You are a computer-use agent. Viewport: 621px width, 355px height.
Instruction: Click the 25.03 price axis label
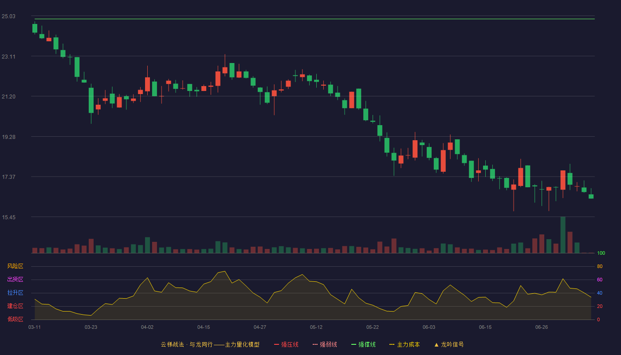[x=8, y=16]
